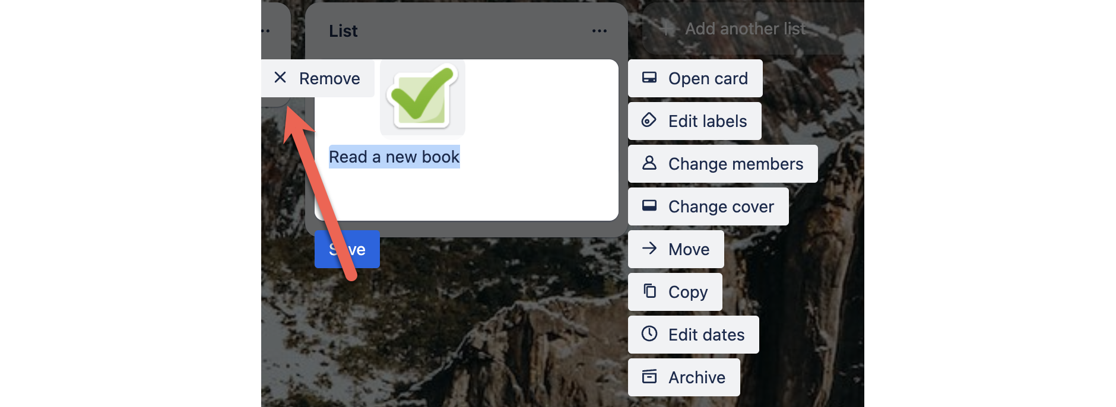Click the duplicate icon beside Copy

pos(651,291)
